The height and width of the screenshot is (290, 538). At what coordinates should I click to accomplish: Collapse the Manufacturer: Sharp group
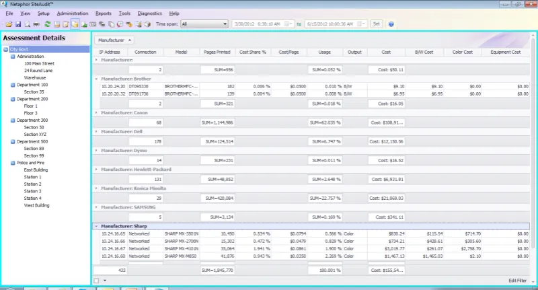coord(96,226)
